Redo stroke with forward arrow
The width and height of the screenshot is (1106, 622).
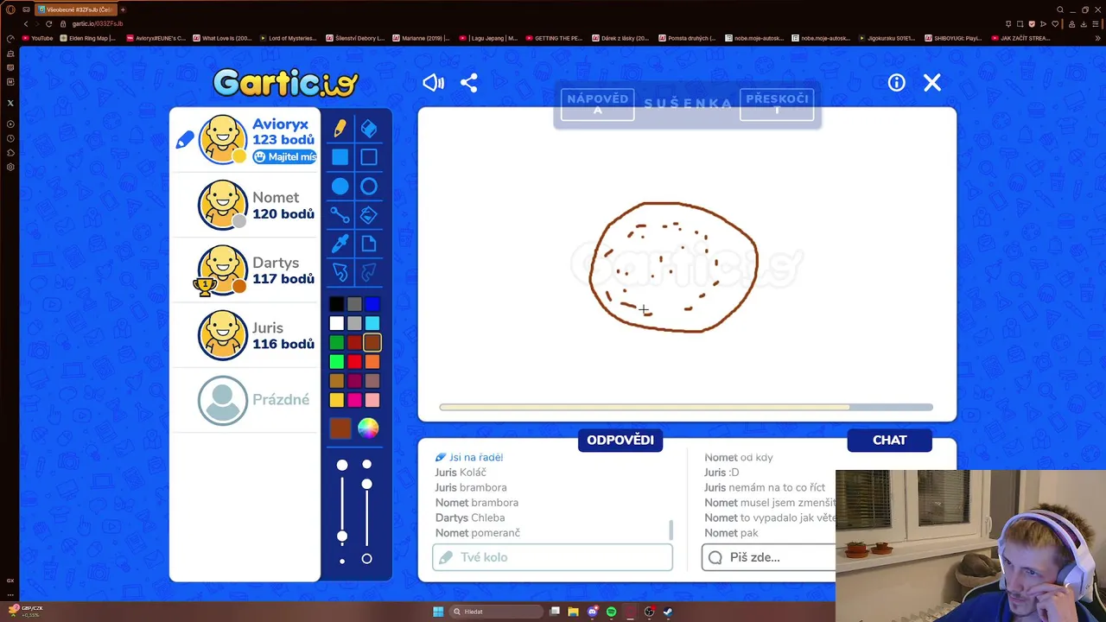tap(369, 273)
